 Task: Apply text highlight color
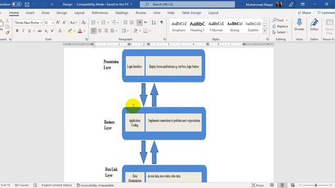(x=70, y=31)
